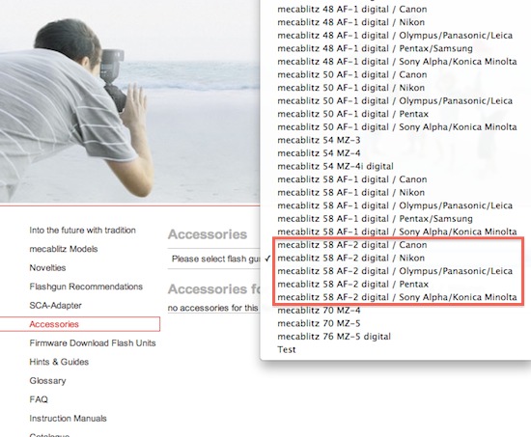The image size is (531, 437).
Task: Select mecablitz 50 AF-1 digital / Canon
Action: 351,75
